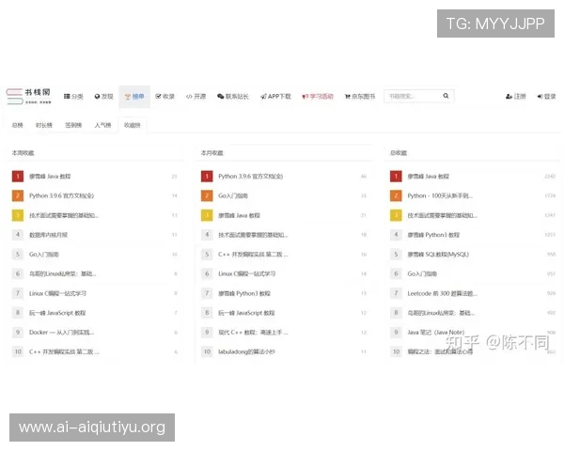Screen dimensions: 564x451
Task: Select the 收藏榜 tab
Action: (x=133, y=125)
